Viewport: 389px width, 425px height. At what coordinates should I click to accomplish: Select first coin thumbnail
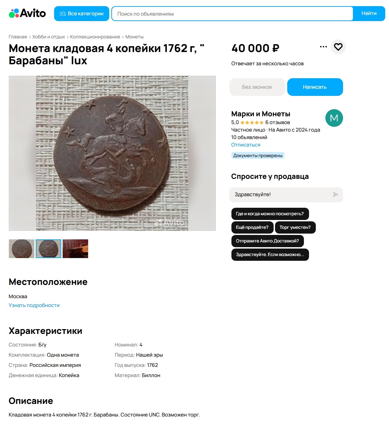[21, 249]
